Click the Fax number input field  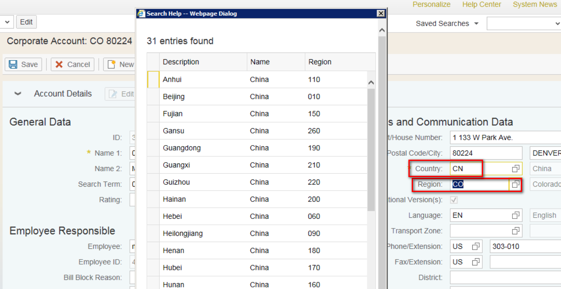[525, 262]
